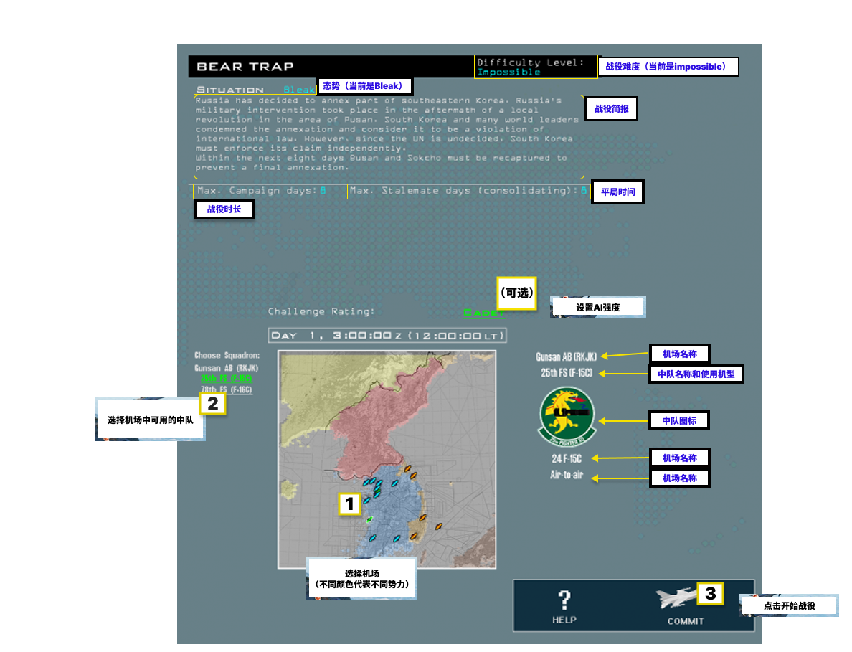The height and width of the screenshot is (652, 852).
Task: Click the Day 1 time display box
Action: (x=387, y=335)
